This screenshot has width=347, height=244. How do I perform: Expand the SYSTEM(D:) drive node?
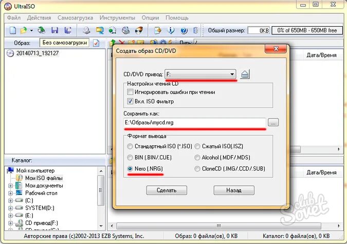click(x=10, y=208)
